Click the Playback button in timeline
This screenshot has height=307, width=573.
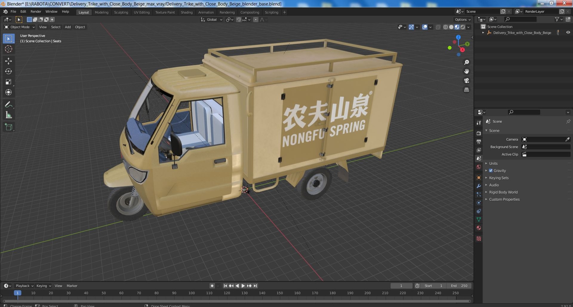tap(24, 286)
